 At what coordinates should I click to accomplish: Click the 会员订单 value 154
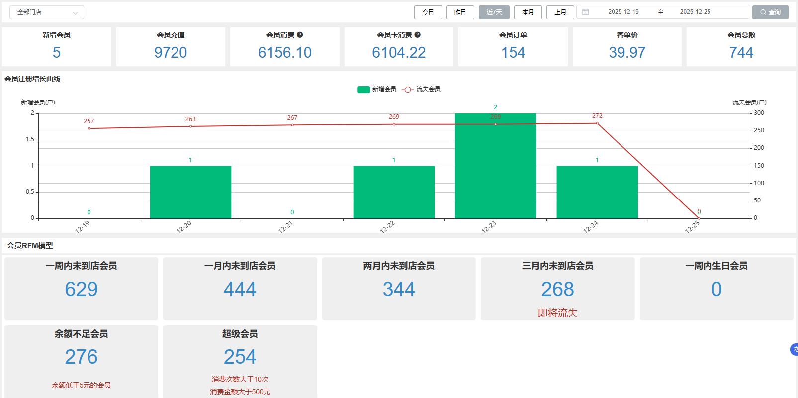click(x=513, y=52)
